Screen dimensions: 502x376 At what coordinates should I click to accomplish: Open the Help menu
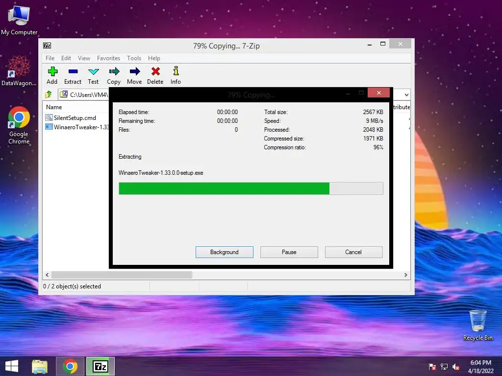coord(154,58)
